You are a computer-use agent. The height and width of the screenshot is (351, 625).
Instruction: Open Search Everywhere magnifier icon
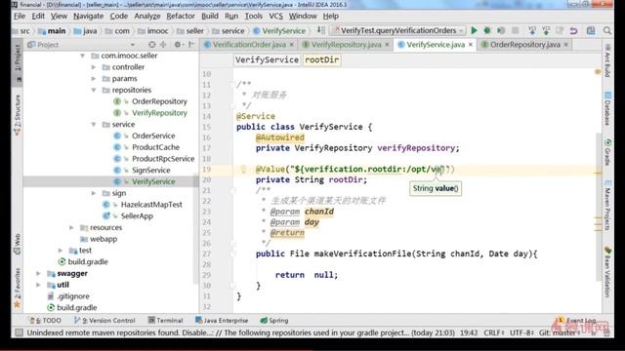(607, 30)
